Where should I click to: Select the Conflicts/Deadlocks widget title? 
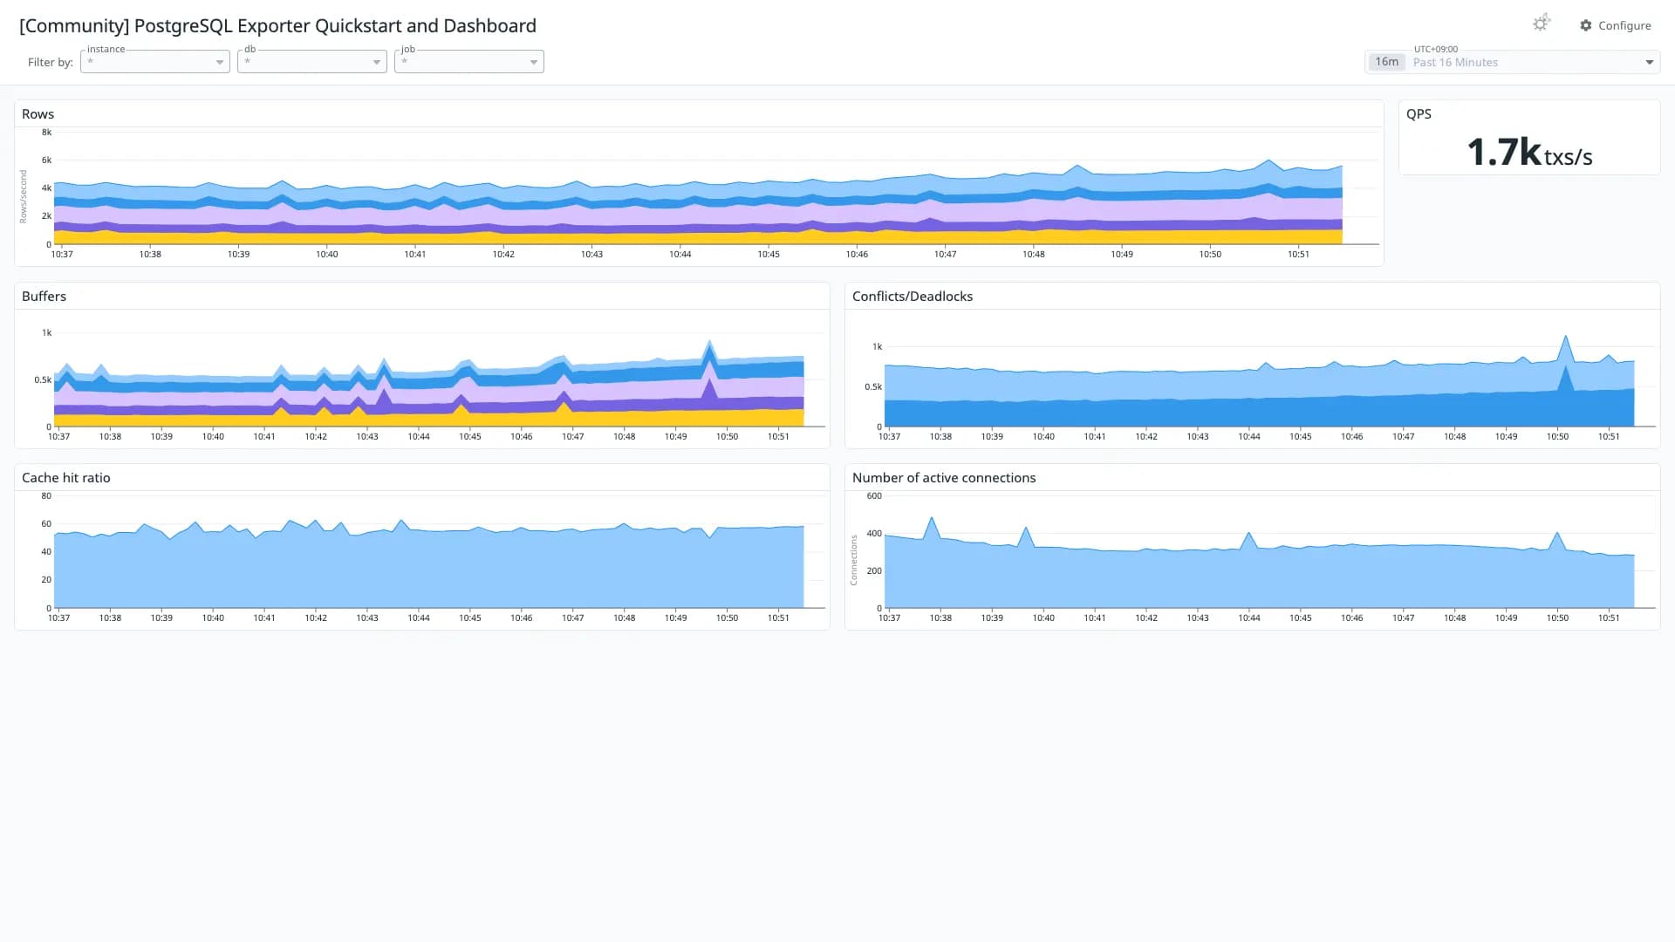point(913,297)
